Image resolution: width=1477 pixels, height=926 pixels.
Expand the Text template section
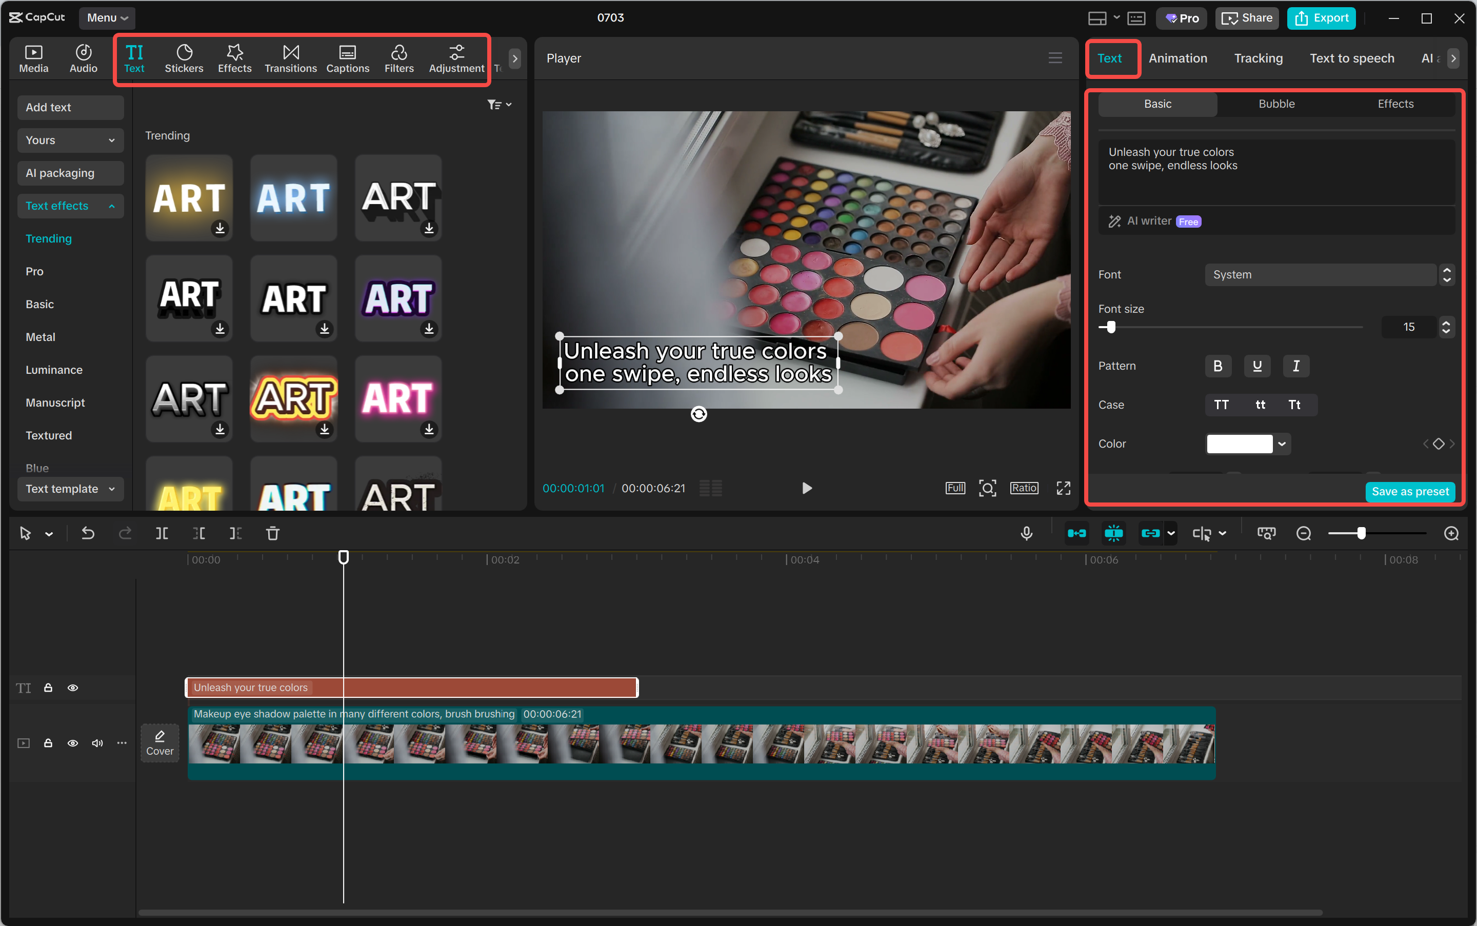click(70, 489)
